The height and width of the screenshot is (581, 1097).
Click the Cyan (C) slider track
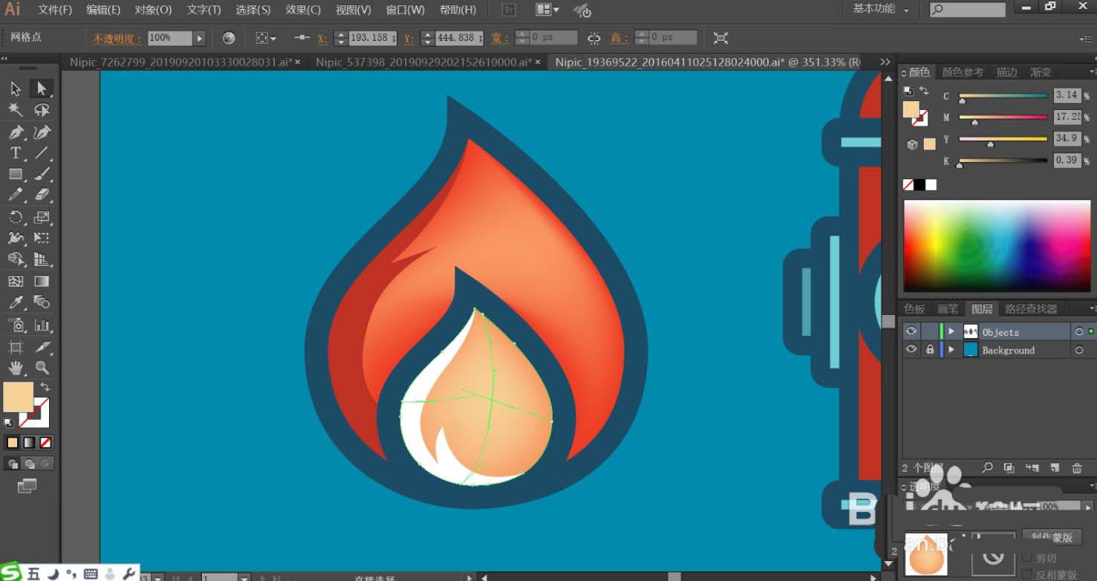(1003, 96)
